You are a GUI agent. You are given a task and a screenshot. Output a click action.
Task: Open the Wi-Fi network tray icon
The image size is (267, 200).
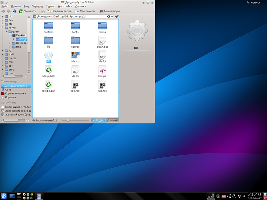[x=240, y=196]
